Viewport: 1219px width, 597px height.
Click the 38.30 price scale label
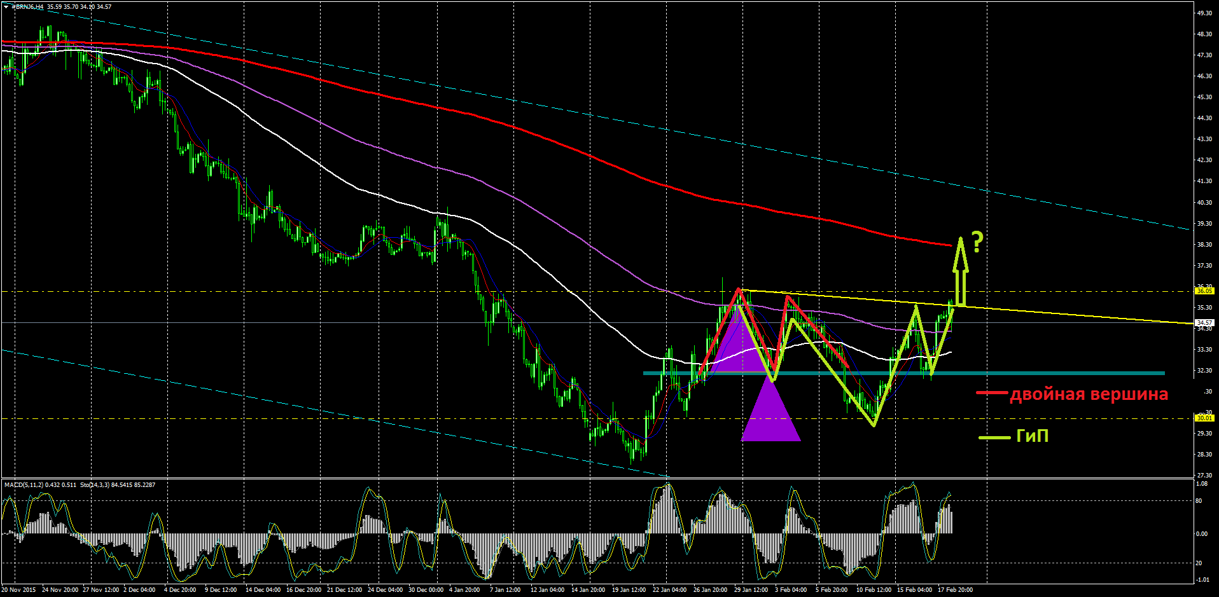coord(1204,244)
